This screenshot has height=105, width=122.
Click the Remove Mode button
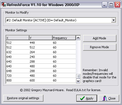click(x=100, y=47)
